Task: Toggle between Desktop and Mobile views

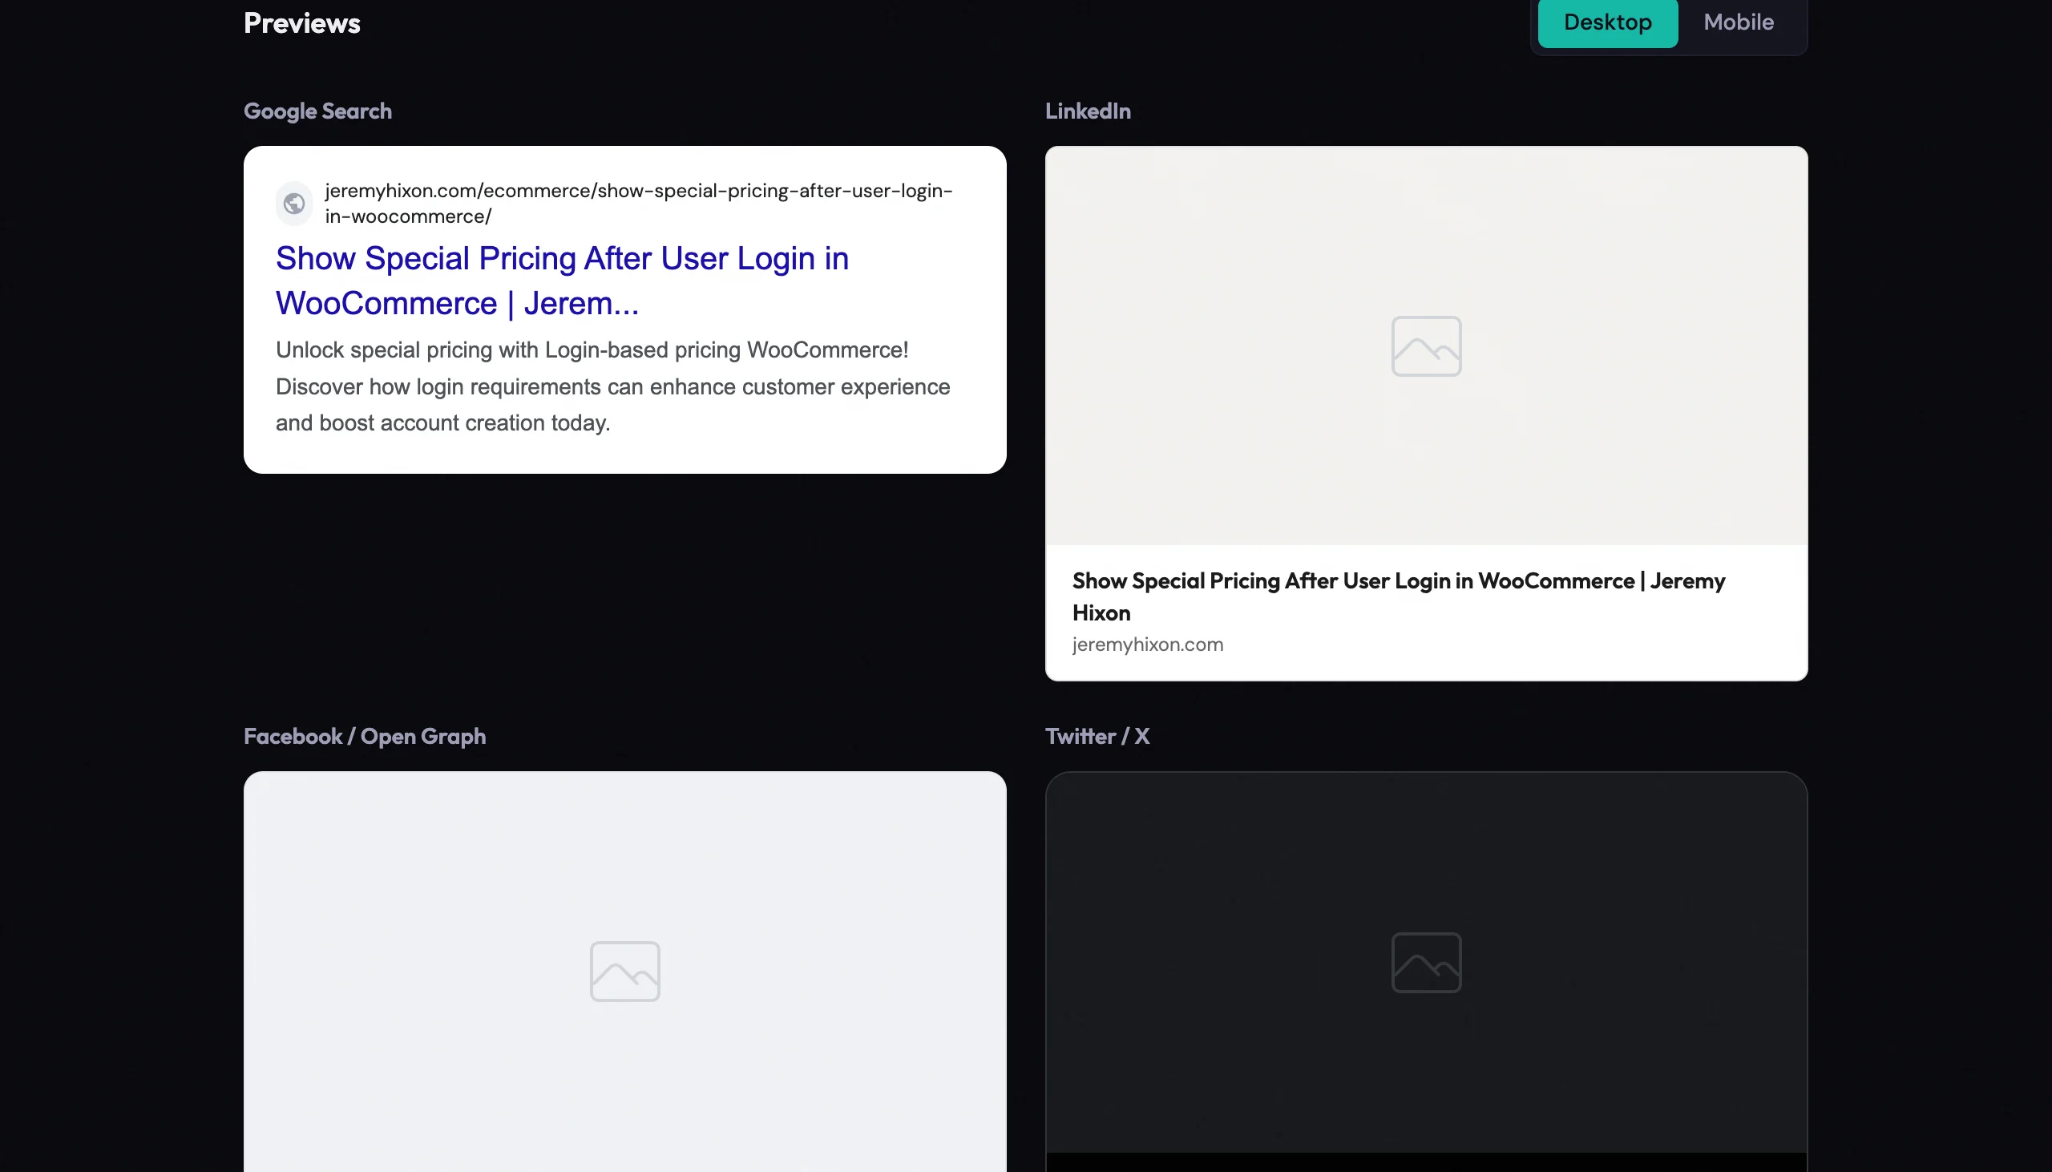Action: (x=1738, y=22)
